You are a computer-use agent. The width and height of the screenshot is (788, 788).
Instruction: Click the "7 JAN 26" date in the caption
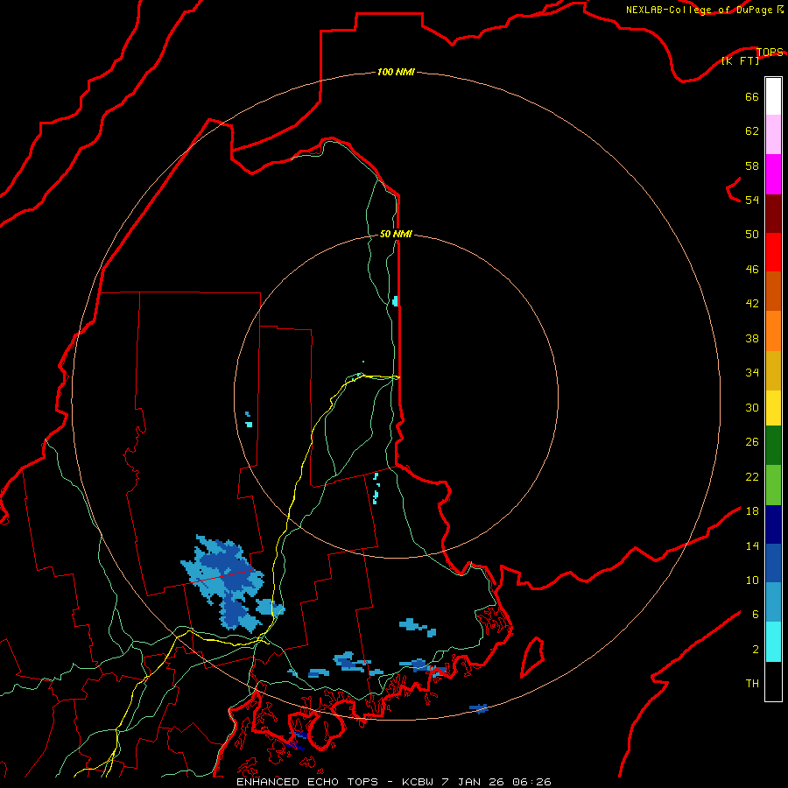(x=473, y=782)
